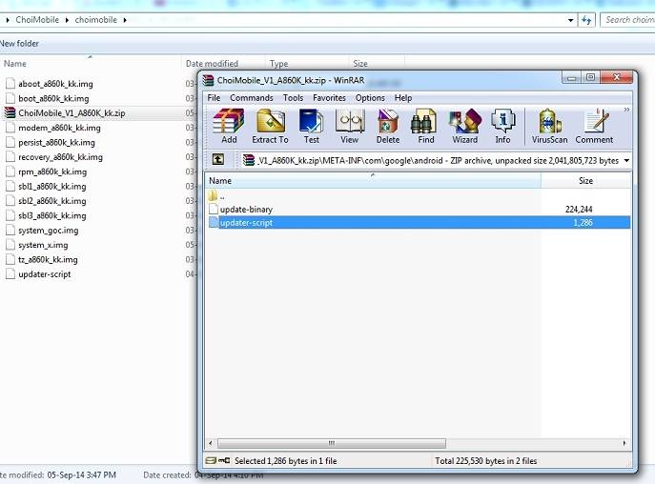The height and width of the screenshot is (484, 655).
Task: Click the drive and key status bar icon
Action: (x=217, y=460)
